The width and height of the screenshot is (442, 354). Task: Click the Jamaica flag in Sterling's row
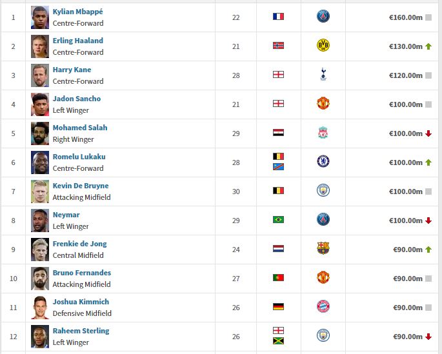click(278, 340)
